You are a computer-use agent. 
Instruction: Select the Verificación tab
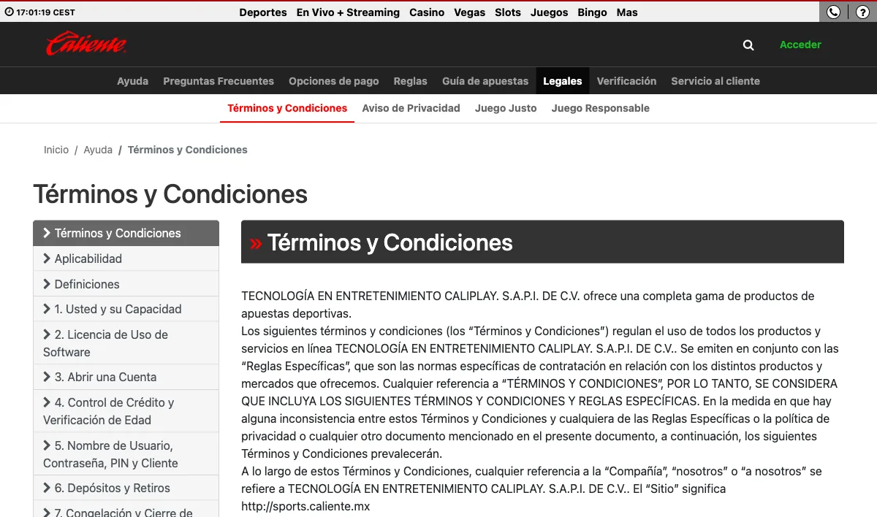coord(626,81)
